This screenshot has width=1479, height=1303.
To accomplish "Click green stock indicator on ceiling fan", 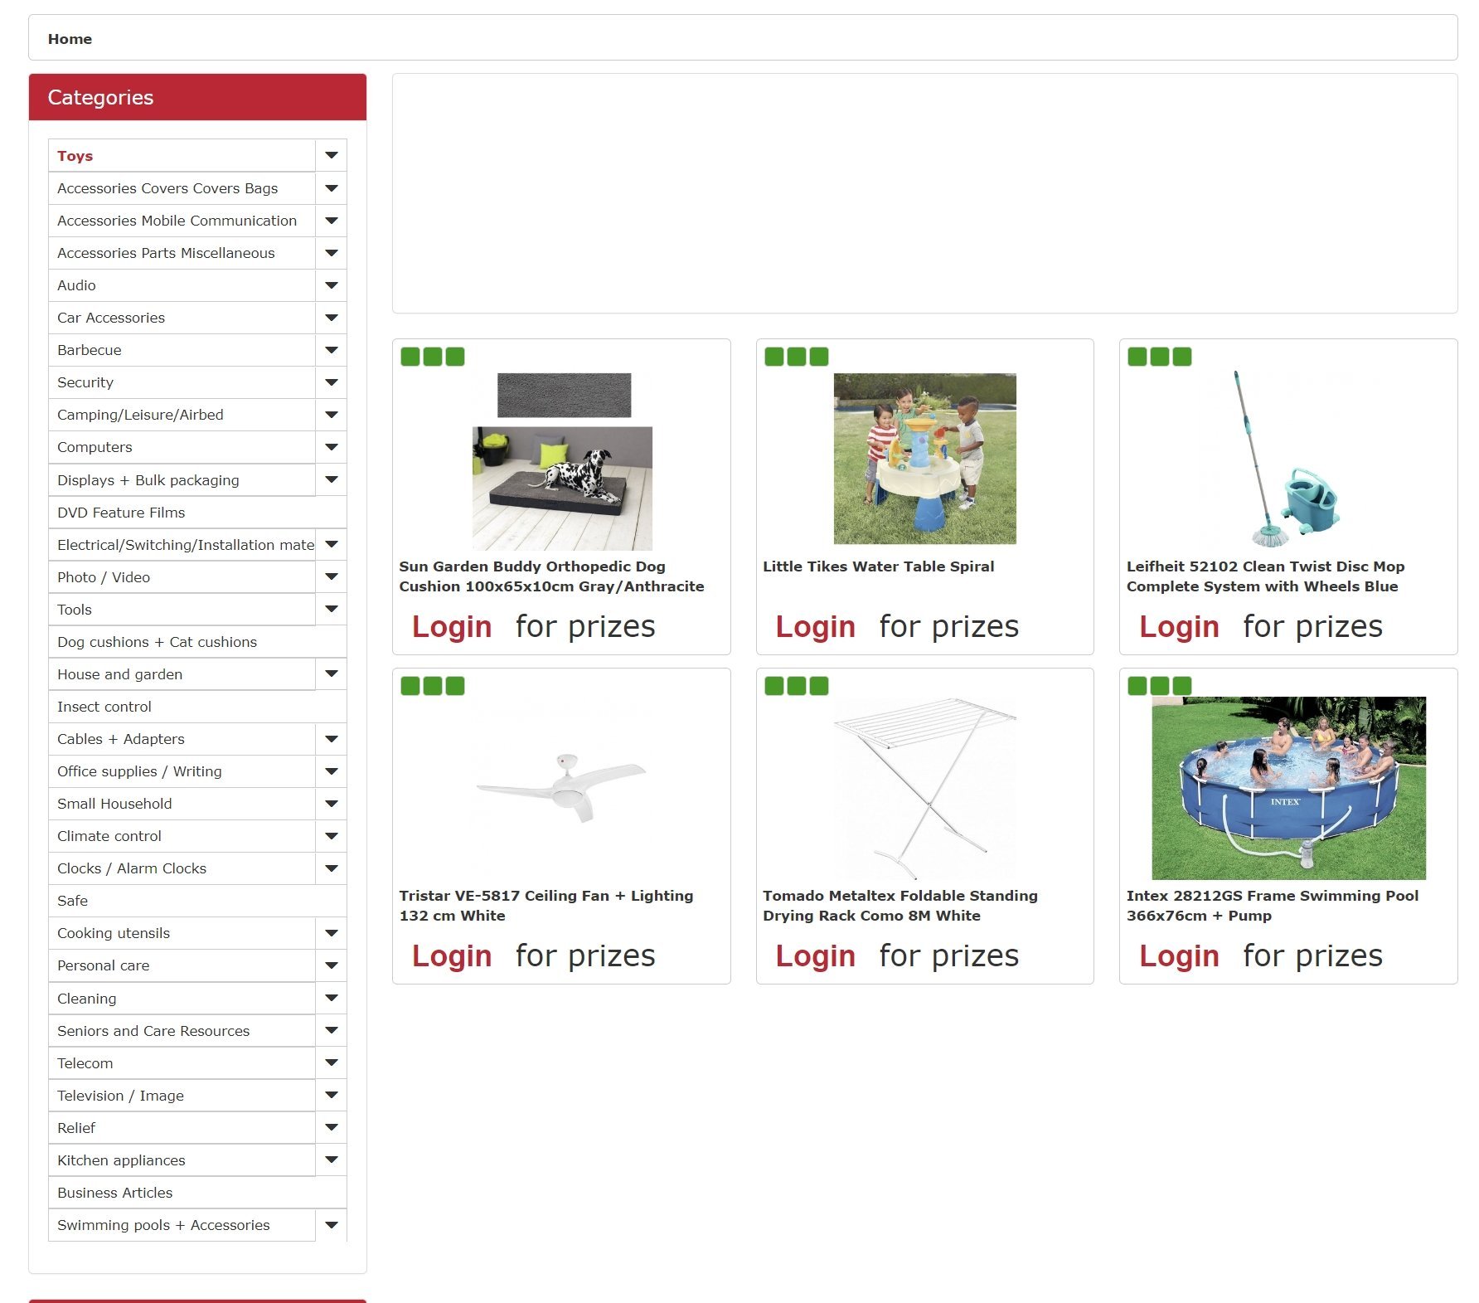I will (x=433, y=686).
